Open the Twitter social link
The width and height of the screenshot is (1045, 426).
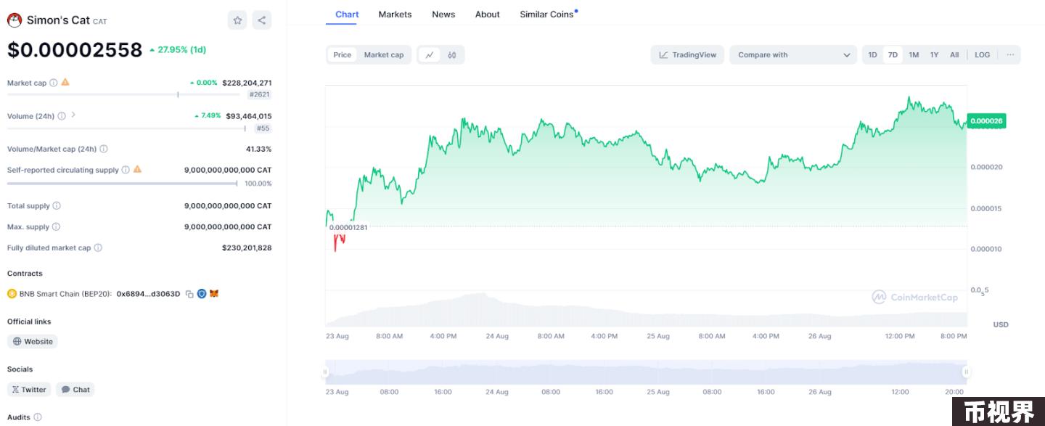point(29,390)
